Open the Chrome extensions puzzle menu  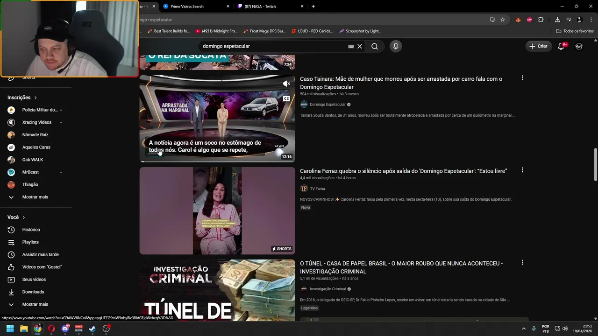point(541,20)
